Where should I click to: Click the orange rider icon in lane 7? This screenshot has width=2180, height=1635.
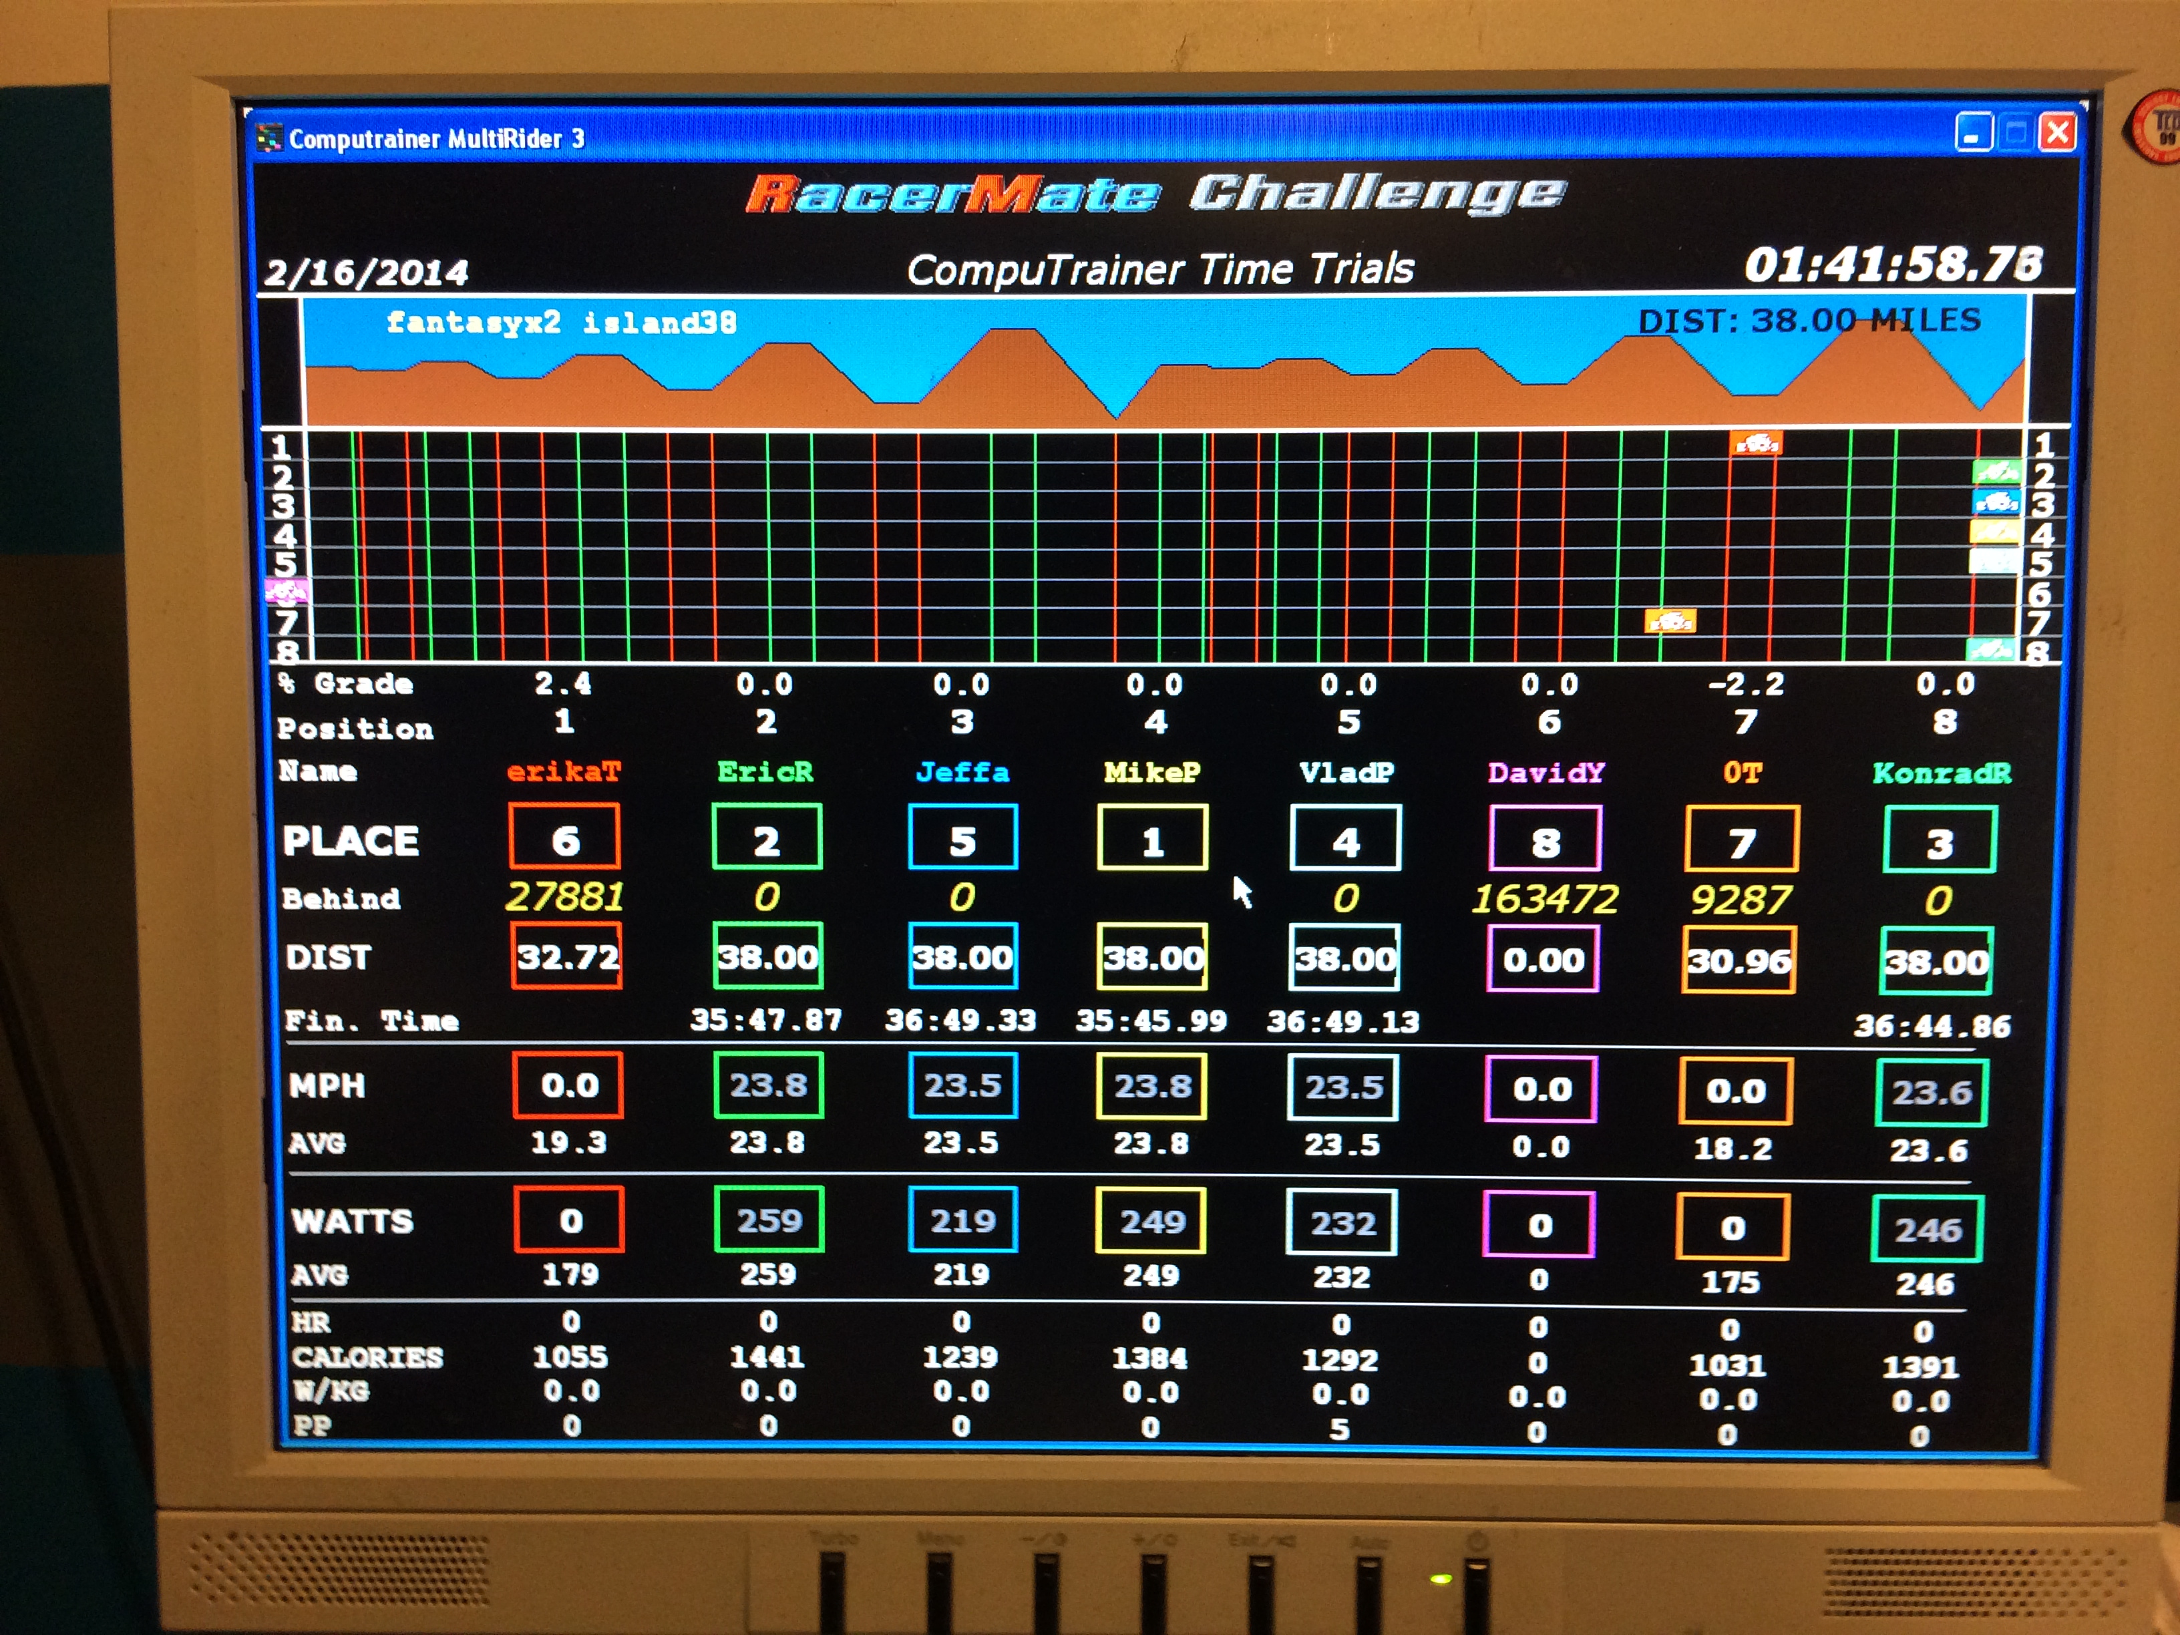coord(1670,621)
